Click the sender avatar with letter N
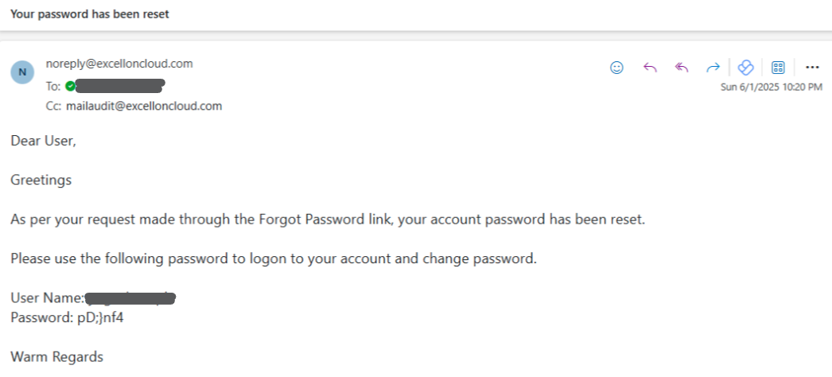 [x=22, y=72]
